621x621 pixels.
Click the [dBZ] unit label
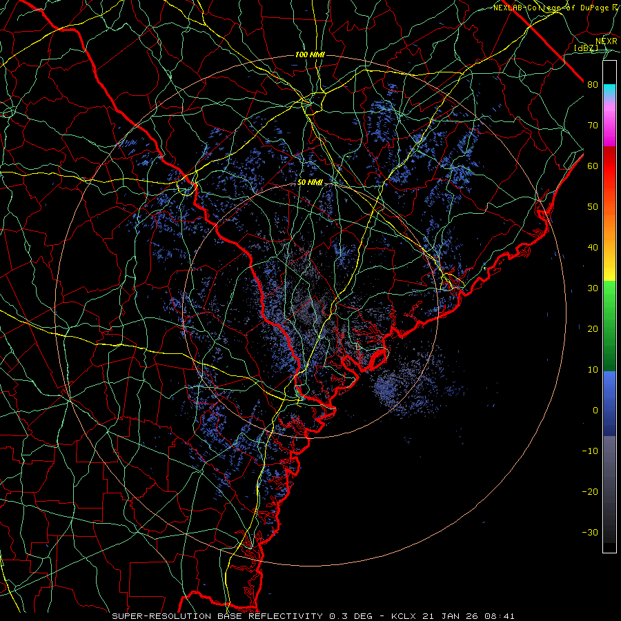586,48
